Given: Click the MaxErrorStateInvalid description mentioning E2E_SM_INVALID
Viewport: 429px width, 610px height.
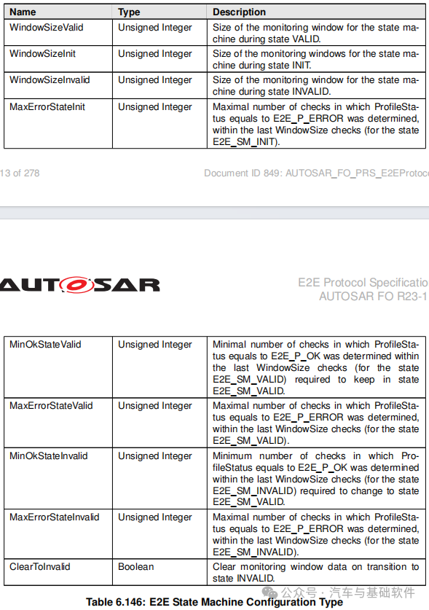Looking at the screenshot, I should pyautogui.click(x=316, y=534).
